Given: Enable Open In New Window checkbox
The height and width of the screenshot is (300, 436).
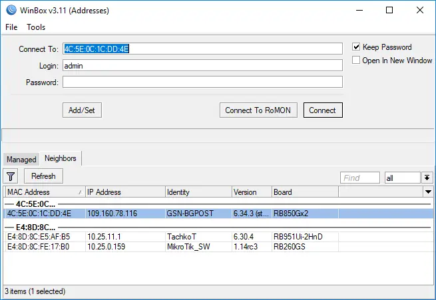Looking at the screenshot, I should click(356, 60).
